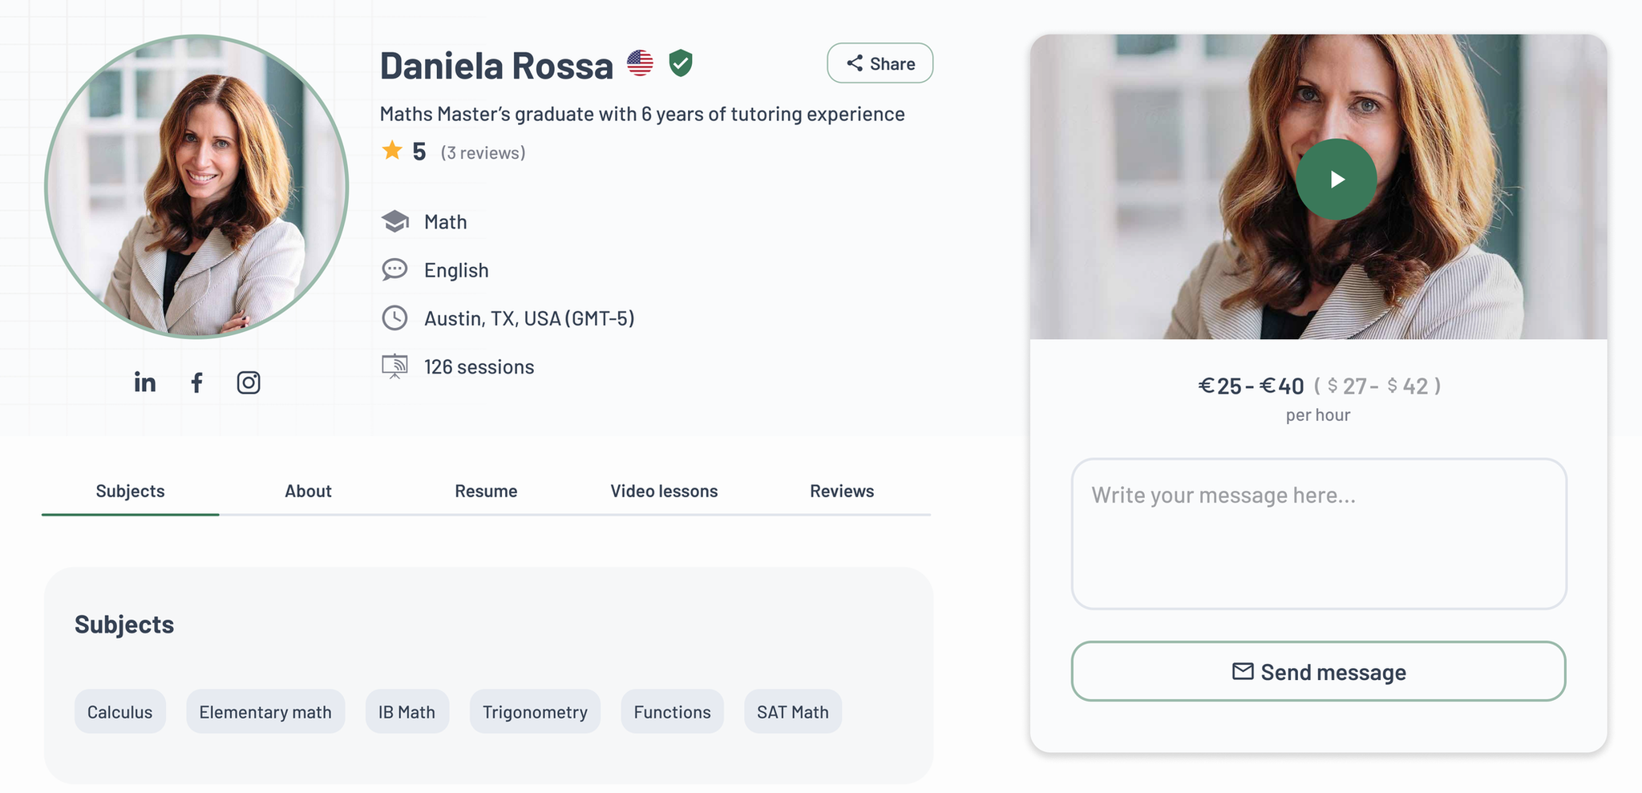Open Daniela's Facebook page icon
The height and width of the screenshot is (793, 1642).
coord(197,382)
